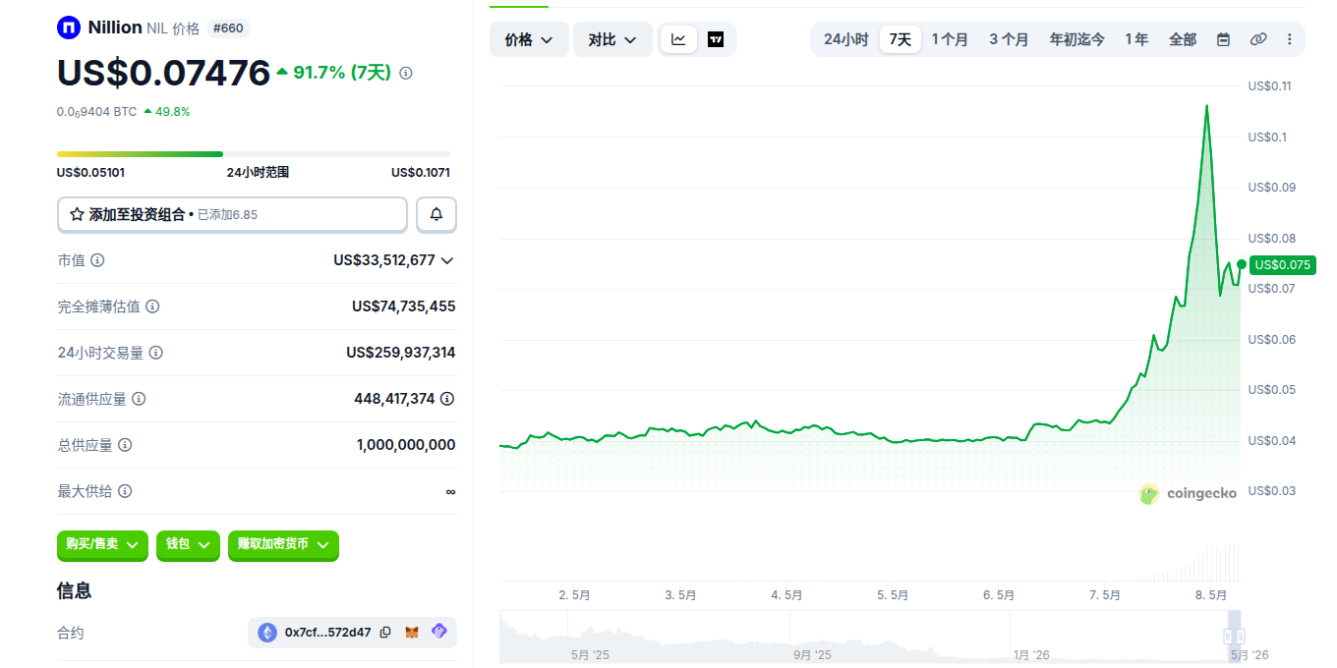Click the 信息 section heading

[75, 590]
